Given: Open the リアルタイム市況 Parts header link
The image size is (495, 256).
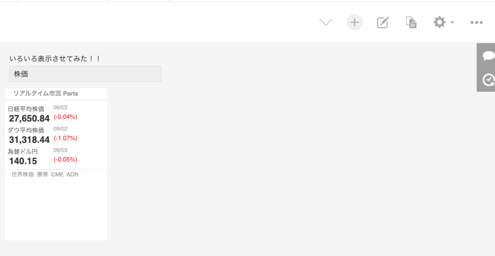Looking at the screenshot, I should pyautogui.click(x=45, y=93).
